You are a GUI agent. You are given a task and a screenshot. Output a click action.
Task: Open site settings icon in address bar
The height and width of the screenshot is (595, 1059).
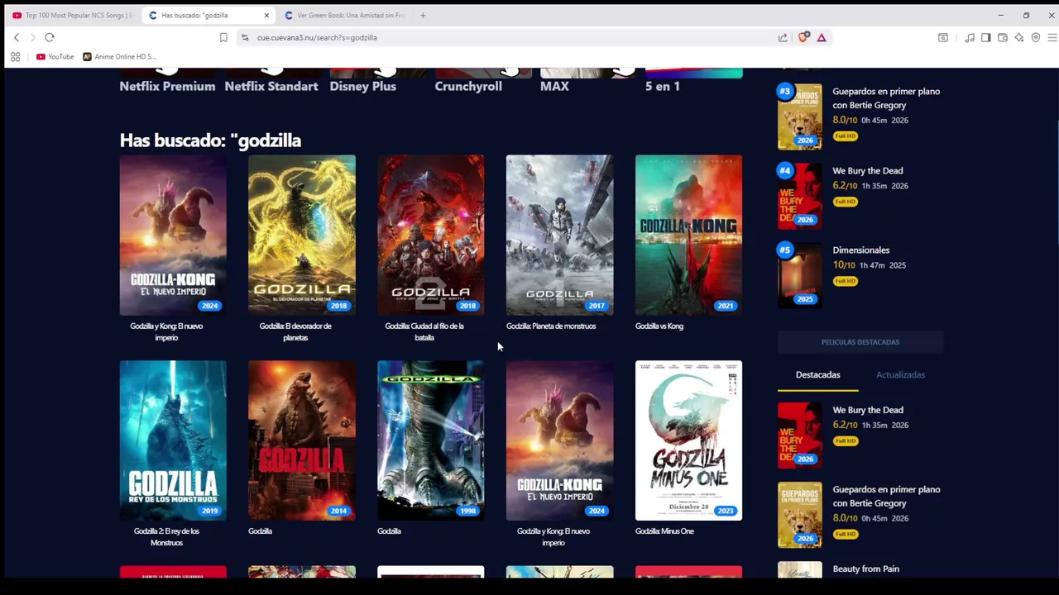245,37
